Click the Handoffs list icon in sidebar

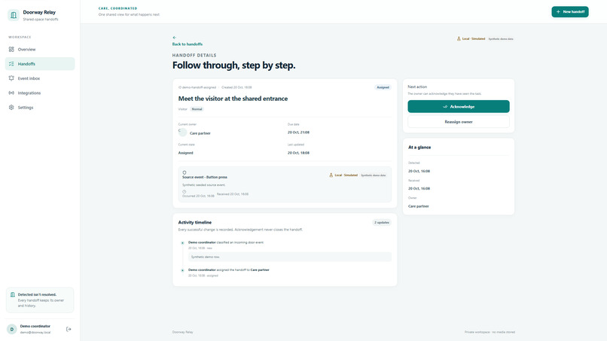click(11, 64)
